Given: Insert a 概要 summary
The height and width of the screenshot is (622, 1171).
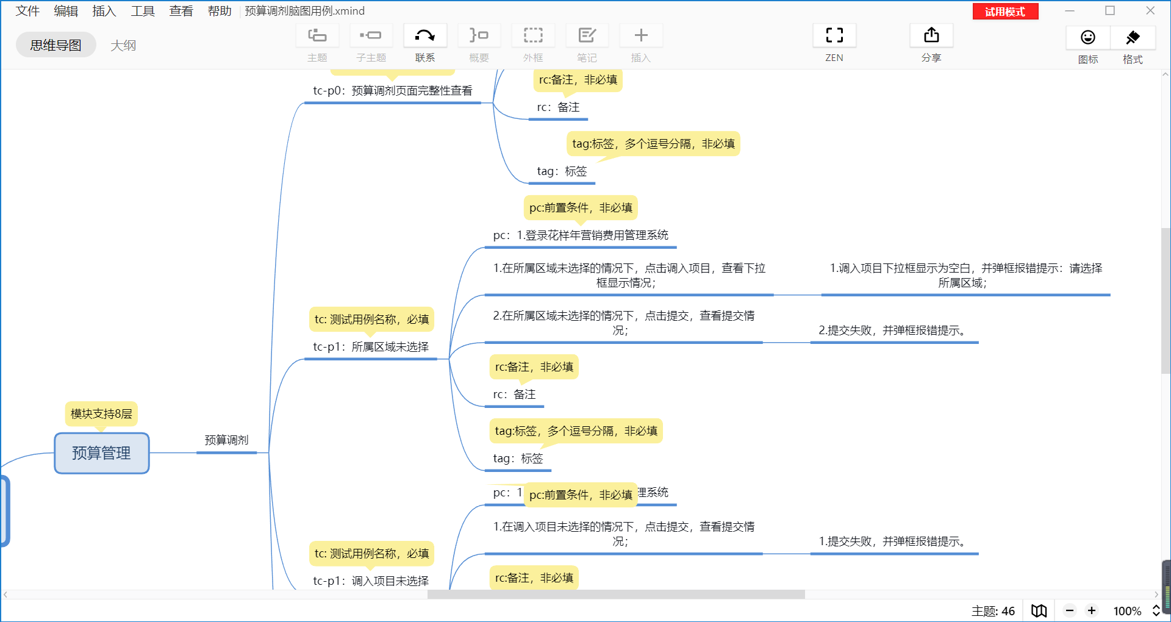Looking at the screenshot, I should [478, 43].
